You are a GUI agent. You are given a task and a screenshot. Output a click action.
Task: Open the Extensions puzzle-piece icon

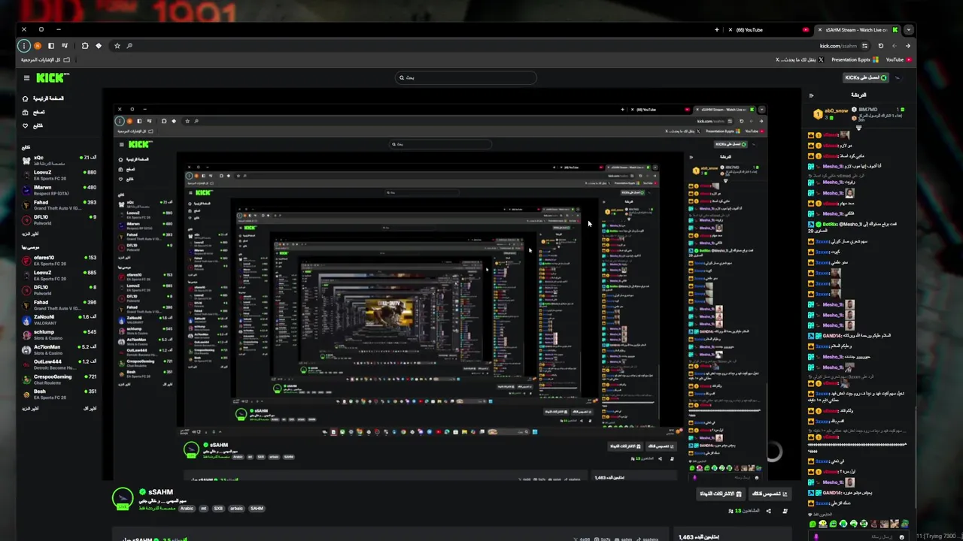click(x=84, y=46)
